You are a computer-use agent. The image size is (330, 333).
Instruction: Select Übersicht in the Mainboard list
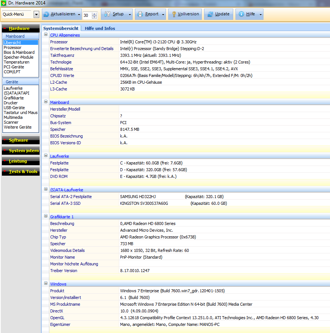[21, 43]
